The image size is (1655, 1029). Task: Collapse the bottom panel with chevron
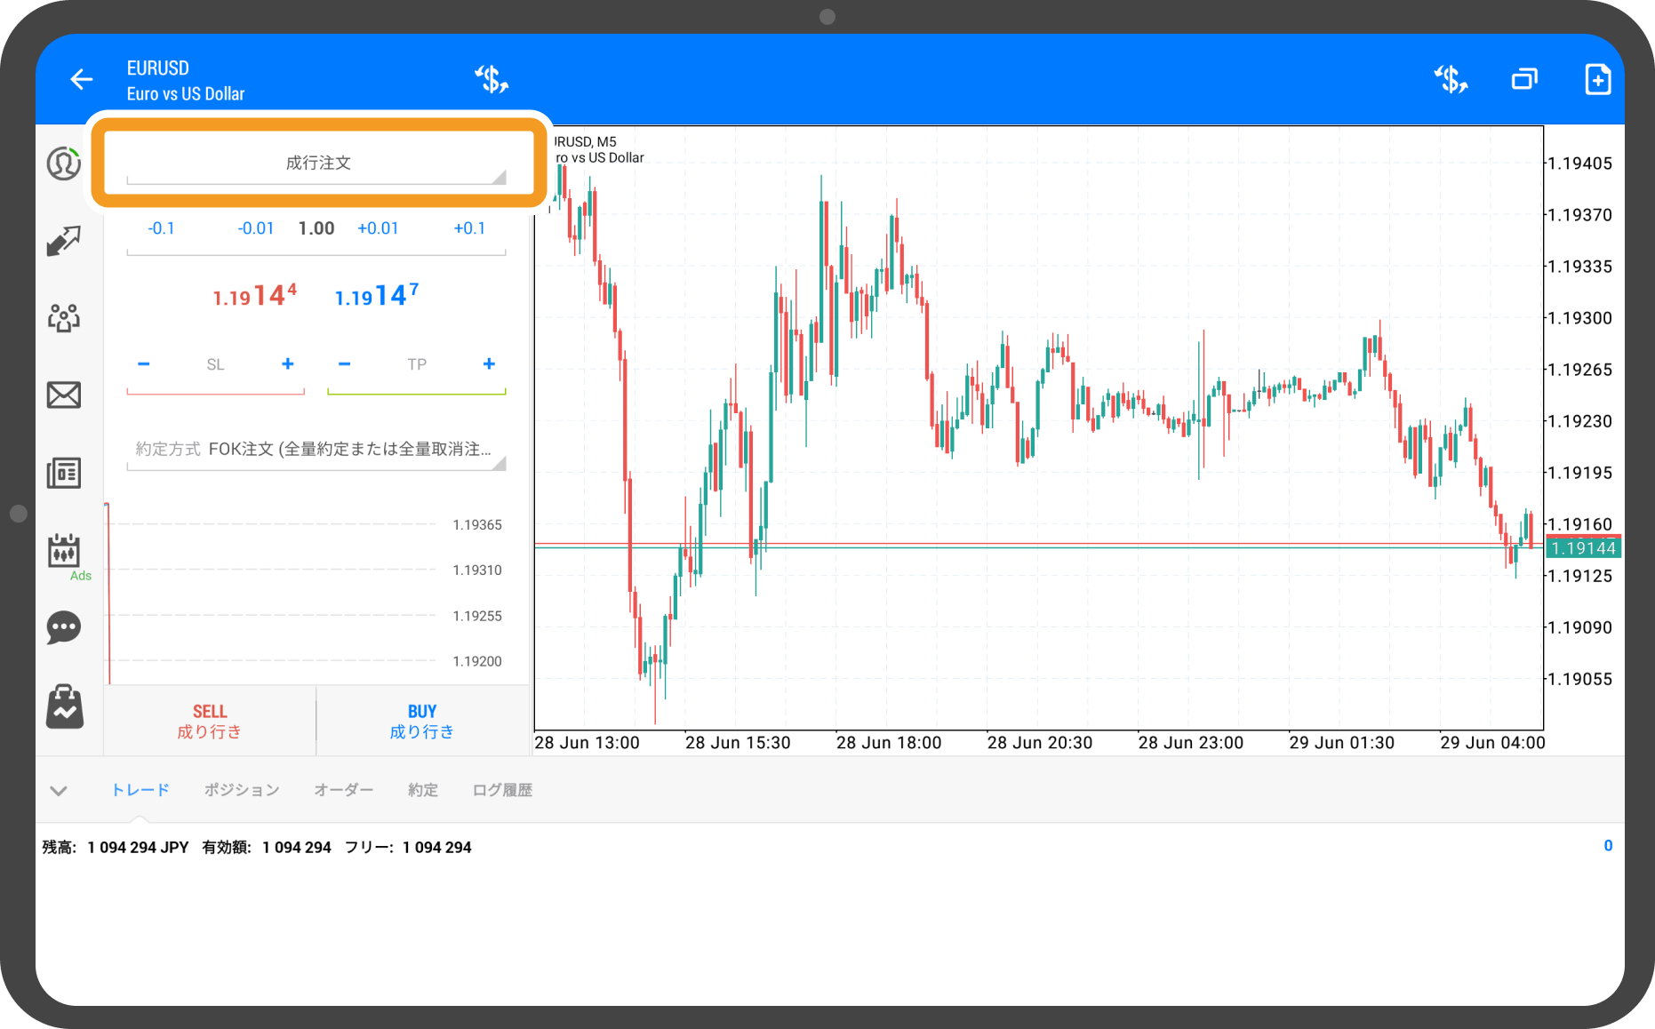pos(59,790)
